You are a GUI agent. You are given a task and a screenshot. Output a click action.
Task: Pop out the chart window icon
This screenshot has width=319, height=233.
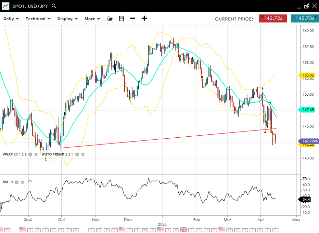pos(307,6)
